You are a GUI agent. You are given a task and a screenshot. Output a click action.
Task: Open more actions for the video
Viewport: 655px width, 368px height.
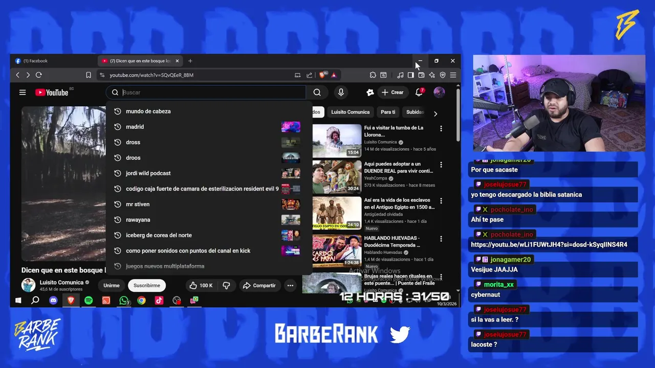click(x=290, y=286)
